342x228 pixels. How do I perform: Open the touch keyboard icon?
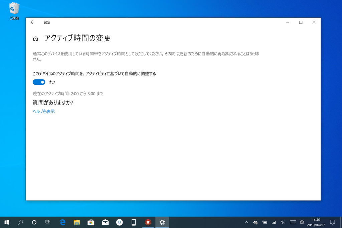click(293, 222)
